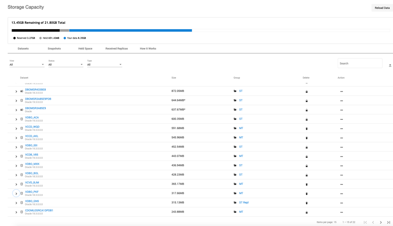The image size is (393, 226).
Task: Open the Status filter dropdown
Action: [x=66, y=65]
